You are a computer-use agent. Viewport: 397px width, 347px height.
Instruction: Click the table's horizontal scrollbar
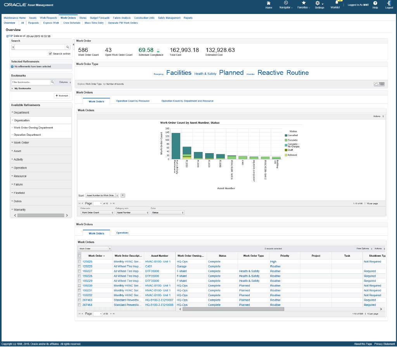point(233,309)
